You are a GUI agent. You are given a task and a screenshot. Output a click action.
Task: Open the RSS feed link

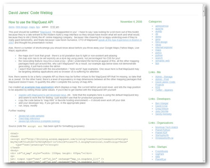click(157, 87)
